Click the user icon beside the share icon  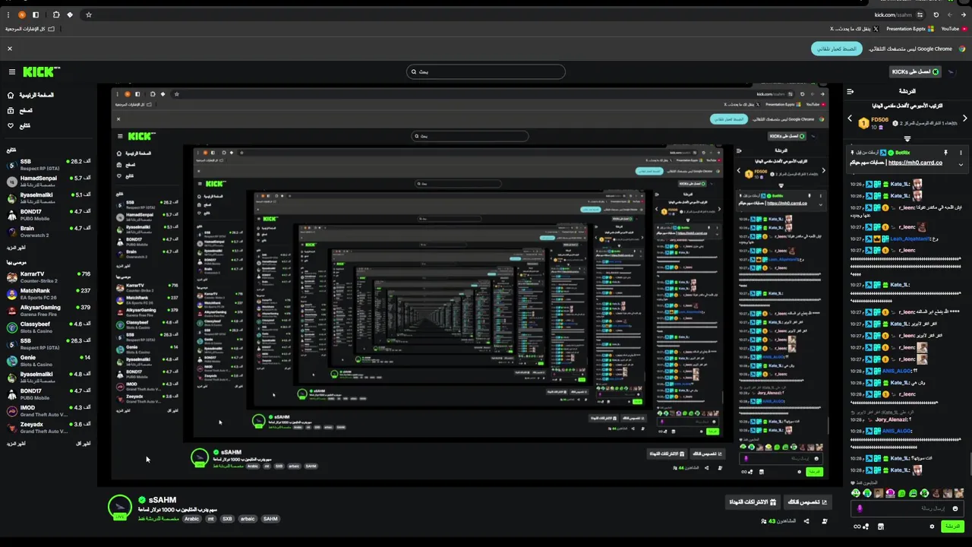(825, 521)
